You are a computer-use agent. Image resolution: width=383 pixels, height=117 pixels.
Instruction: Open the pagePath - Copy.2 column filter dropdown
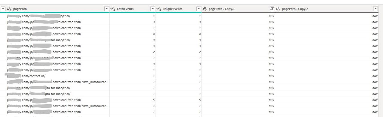click(376, 9)
